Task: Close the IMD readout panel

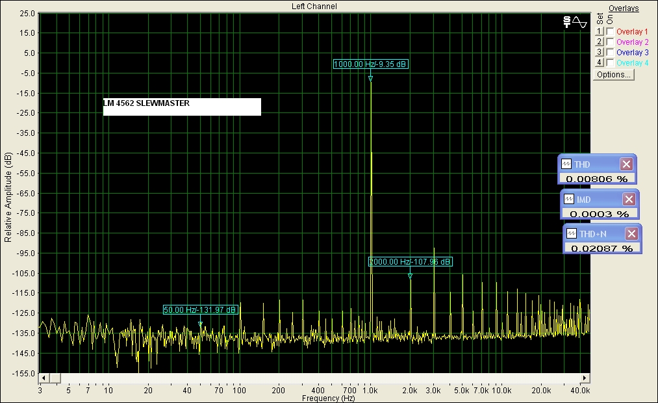Action: [629, 199]
